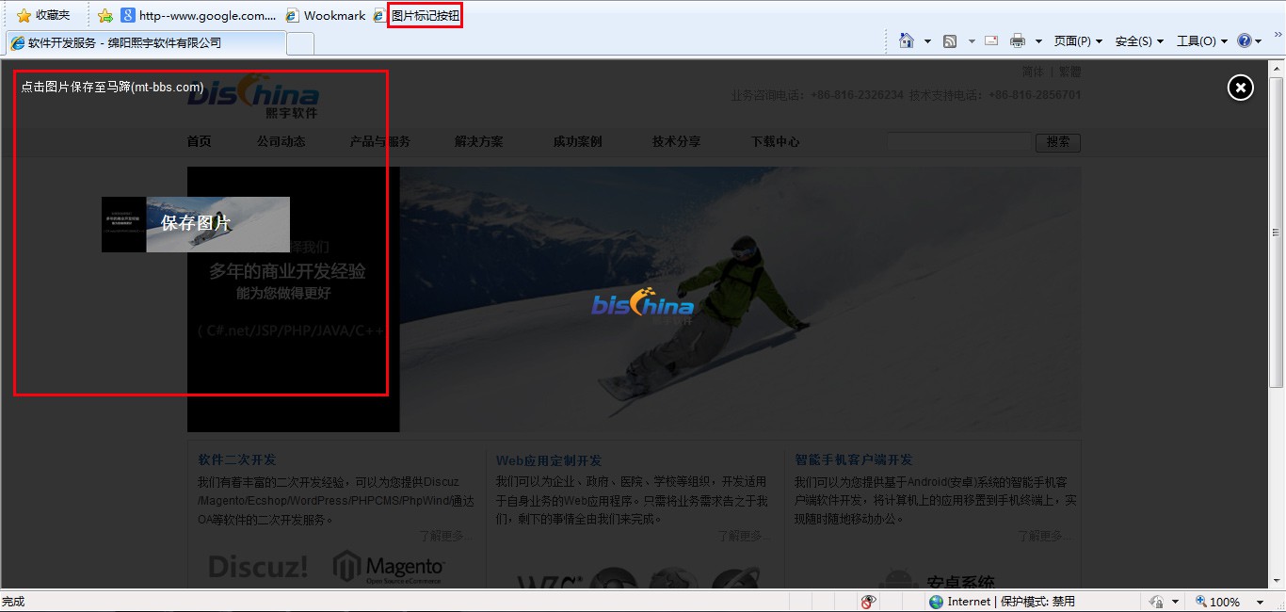Click the 产品与服务 navigation item
1286x612 pixels.
pos(379,141)
